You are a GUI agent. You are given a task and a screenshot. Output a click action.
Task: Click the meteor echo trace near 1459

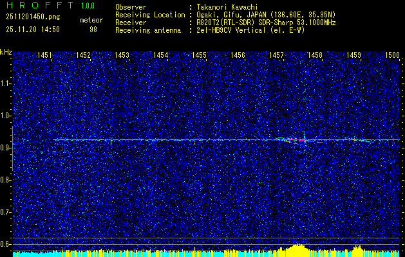click(x=361, y=140)
